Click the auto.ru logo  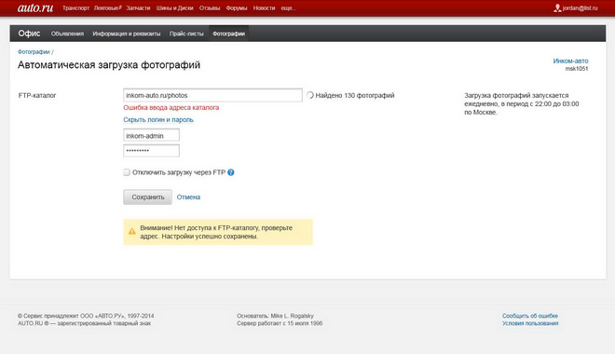coord(35,7)
